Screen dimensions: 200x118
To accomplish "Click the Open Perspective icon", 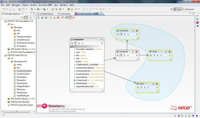I will point(171,9).
